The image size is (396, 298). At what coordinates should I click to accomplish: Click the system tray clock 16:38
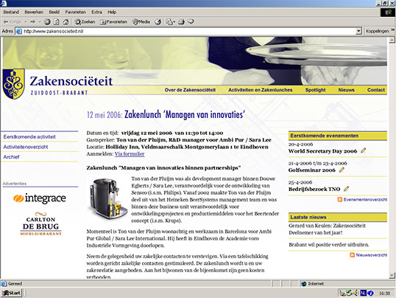tap(384, 293)
